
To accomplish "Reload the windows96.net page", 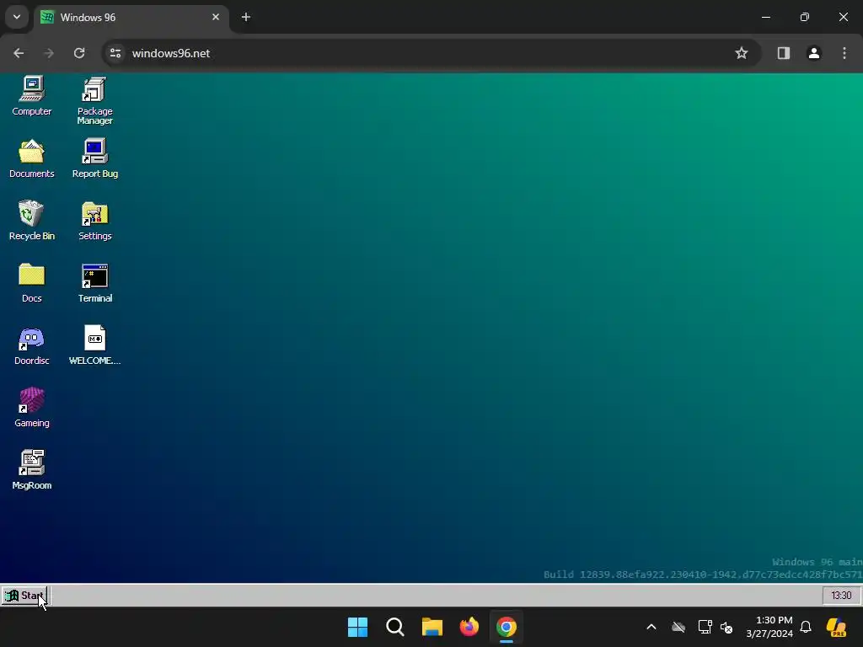I will (x=79, y=53).
